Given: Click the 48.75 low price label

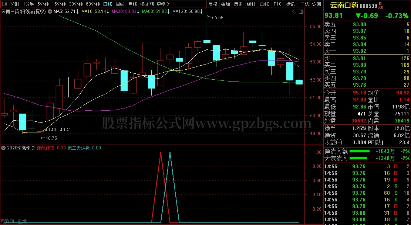Looking at the screenshot, I should pyautogui.click(x=51, y=138).
